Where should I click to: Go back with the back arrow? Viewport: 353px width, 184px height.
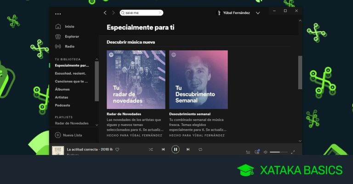click(105, 13)
